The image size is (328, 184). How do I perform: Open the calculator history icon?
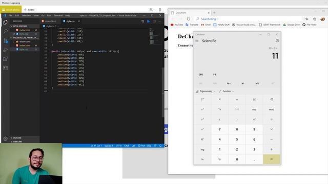pyautogui.click(x=277, y=41)
